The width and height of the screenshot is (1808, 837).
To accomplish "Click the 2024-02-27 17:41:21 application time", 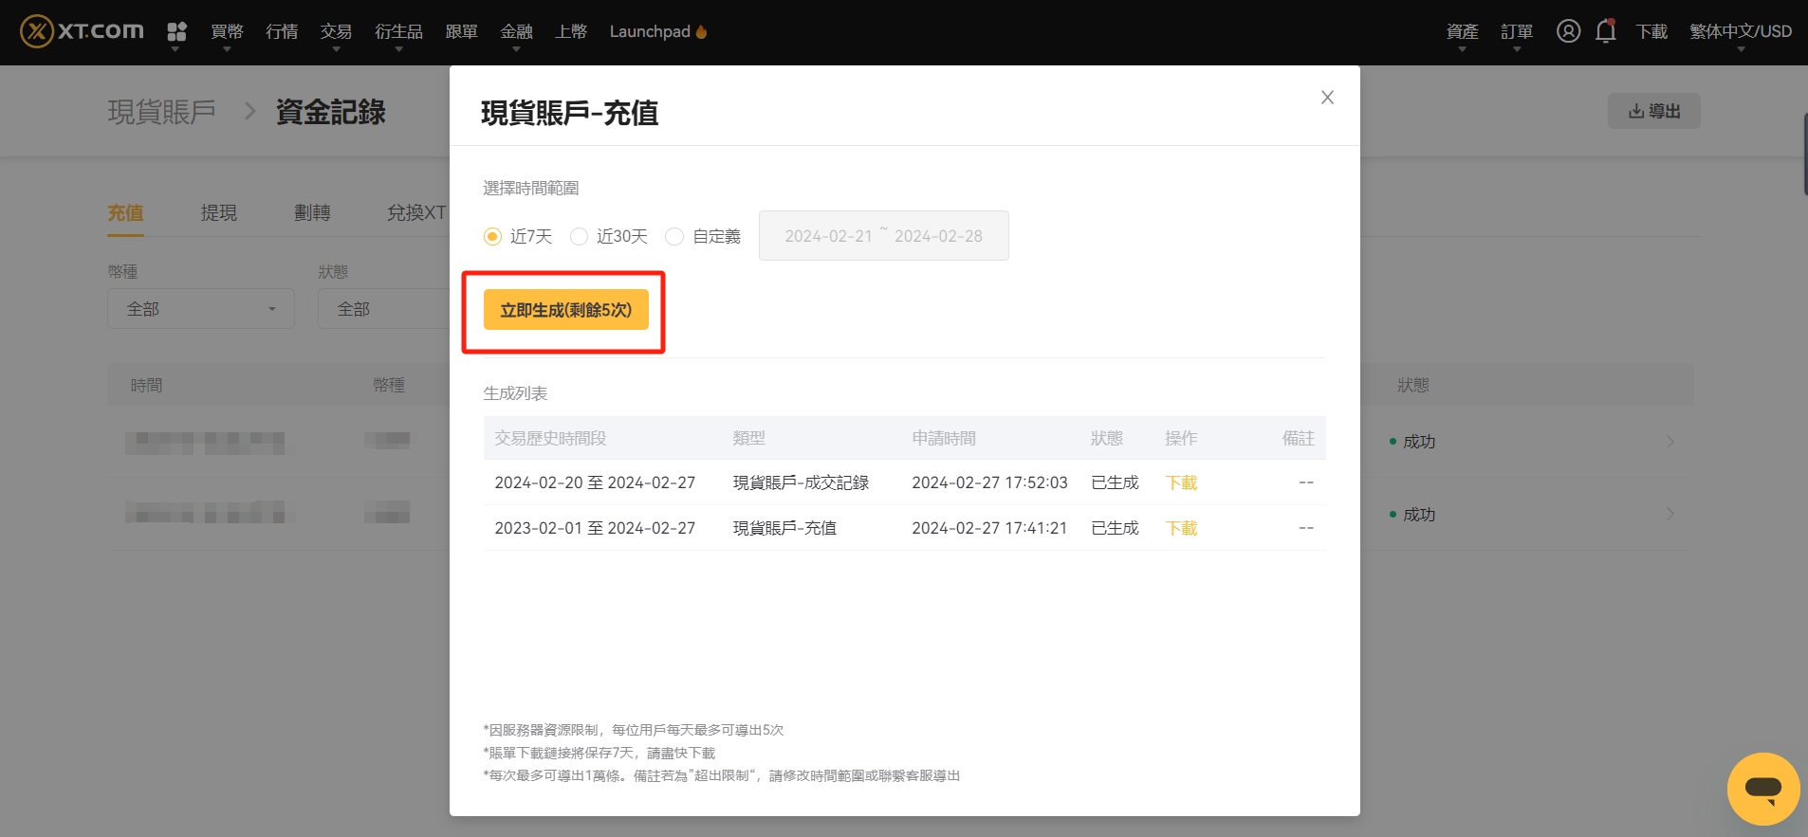I will [x=989, y=528].
